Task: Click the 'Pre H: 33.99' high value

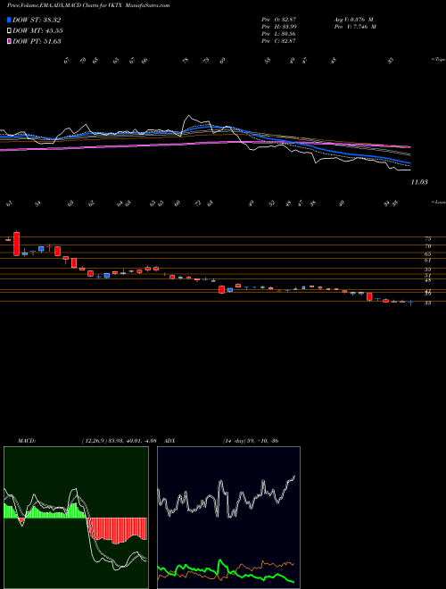Action: point(279,26)
